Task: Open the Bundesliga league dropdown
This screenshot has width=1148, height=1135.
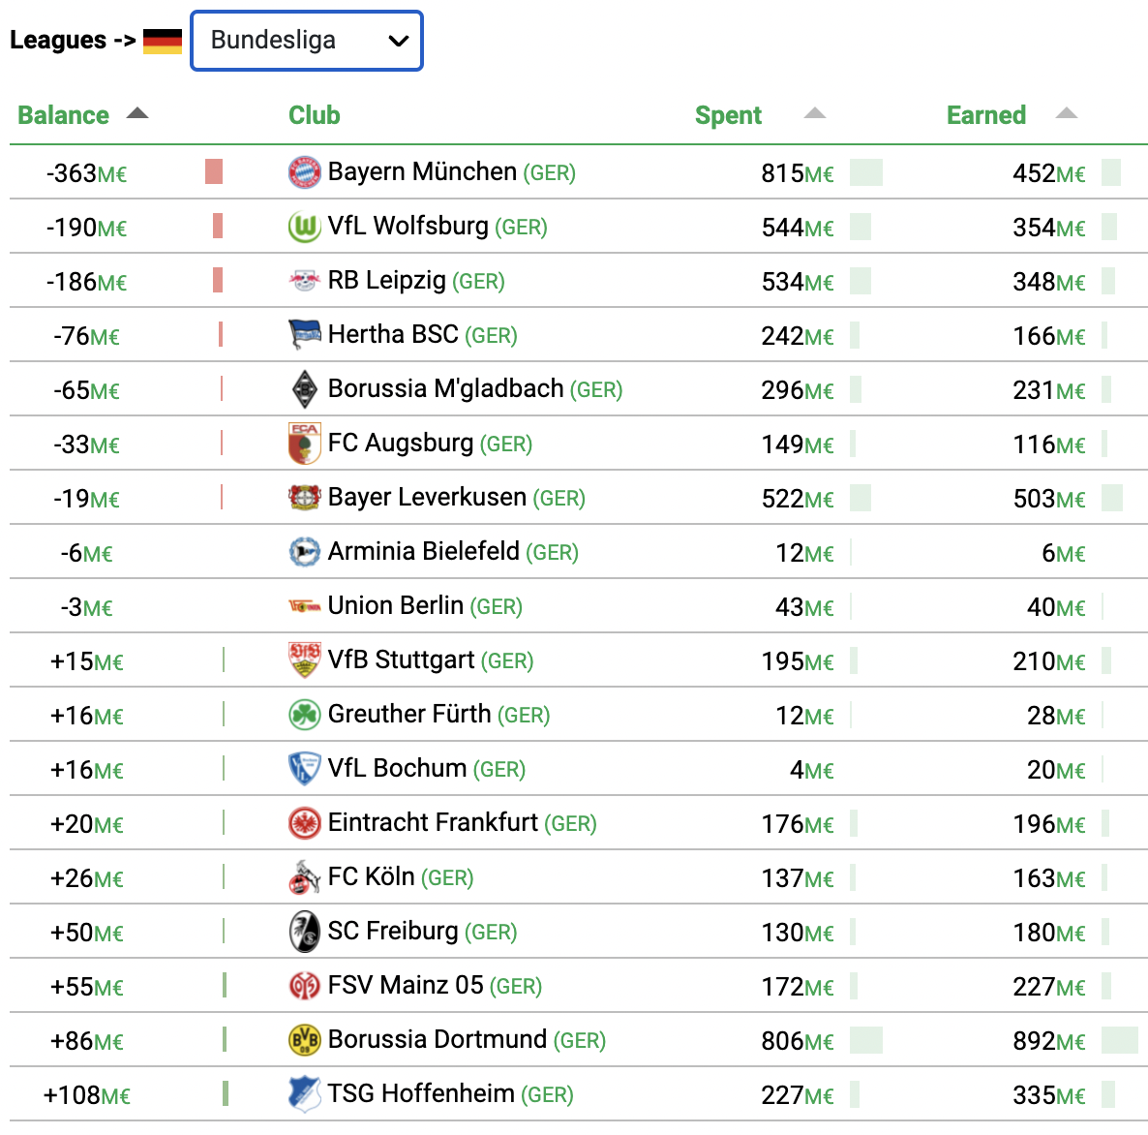Action: [307, 41]
